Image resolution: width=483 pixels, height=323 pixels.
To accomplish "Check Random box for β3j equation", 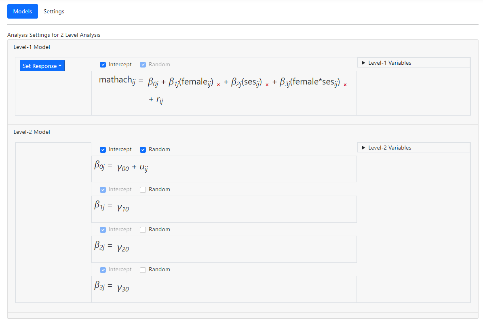I will (x=143, y=270).
